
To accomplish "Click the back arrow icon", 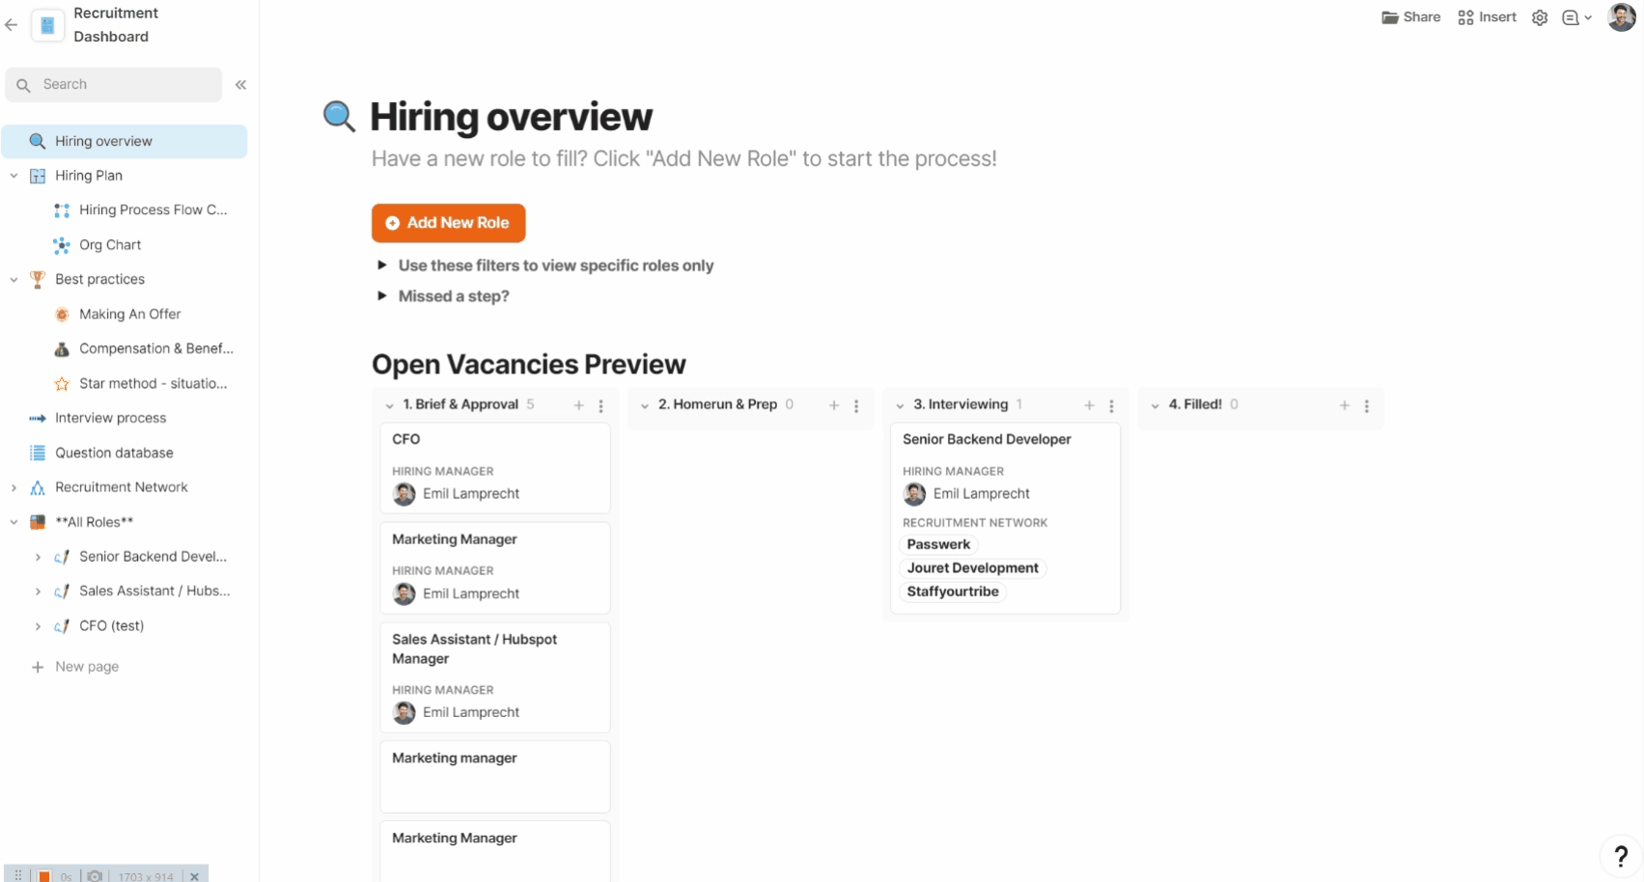I will (12, 25).
